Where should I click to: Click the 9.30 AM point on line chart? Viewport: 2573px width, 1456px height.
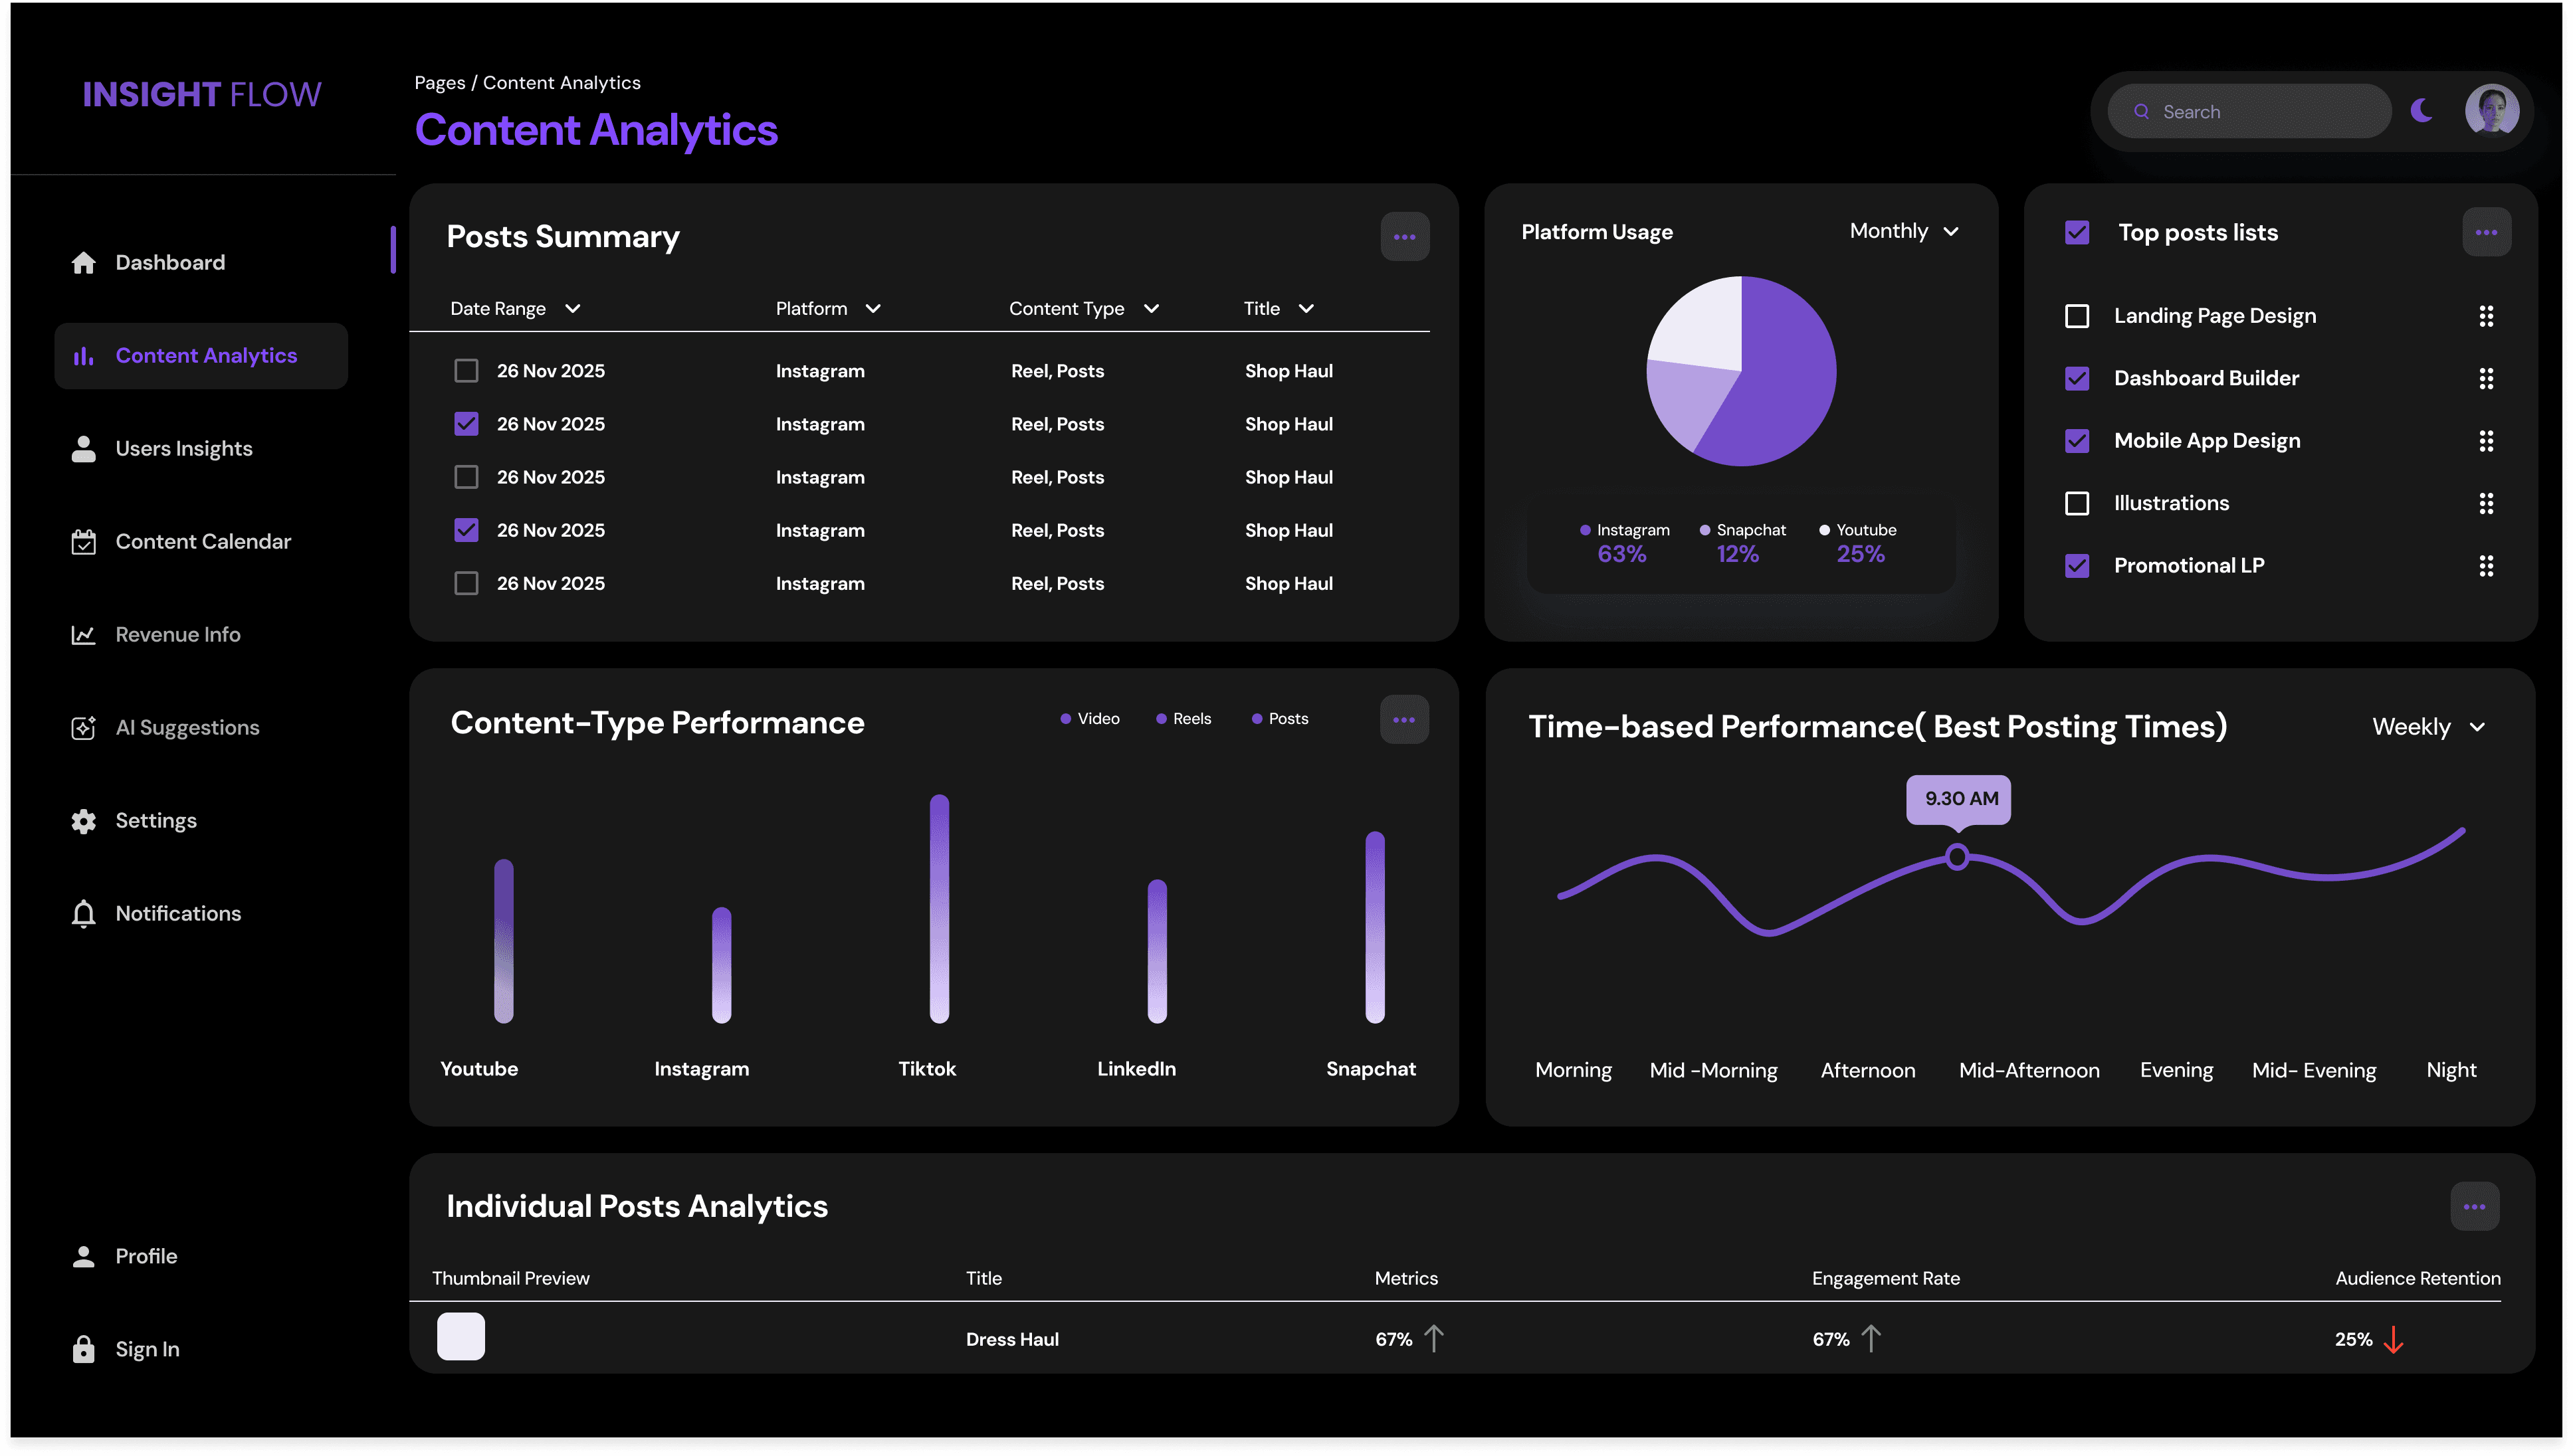pyautogui.click(x=1957, y=857)
